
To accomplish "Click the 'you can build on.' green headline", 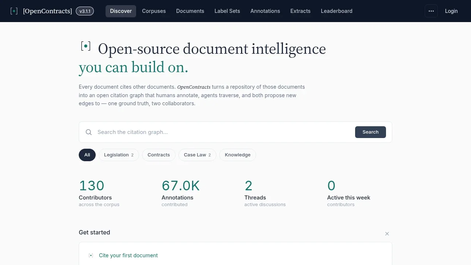I will click(x=134, y=67).
